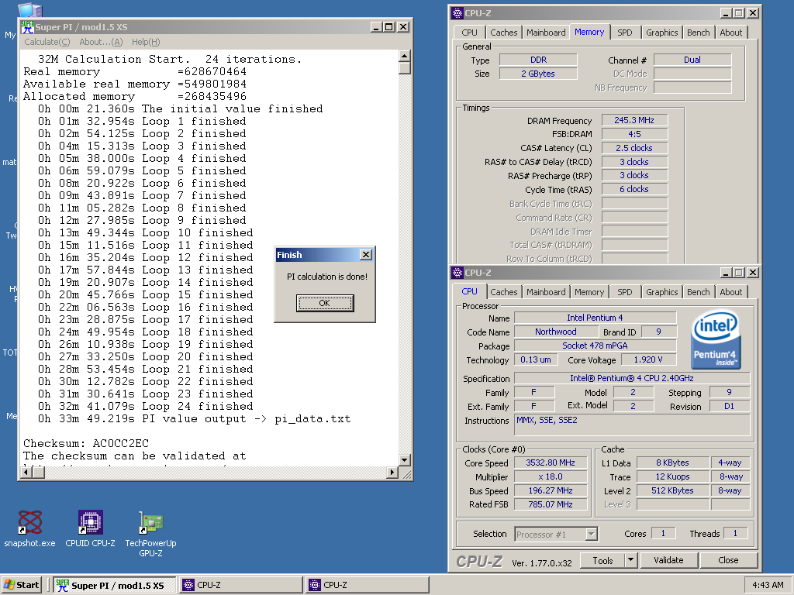This screenshot has height=595, width=794.
Task: Click the lower CPU-Z window title icon
Action: (457, 273)
